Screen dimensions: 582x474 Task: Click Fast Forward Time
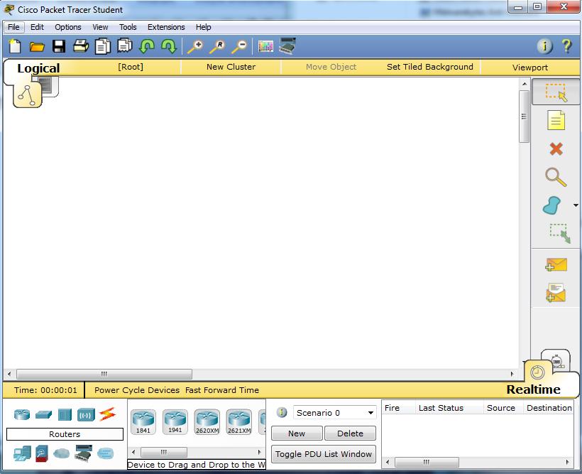click(222, 390)
